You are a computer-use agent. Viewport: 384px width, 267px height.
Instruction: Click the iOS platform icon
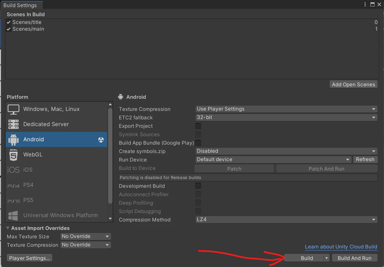(x=13, y=170)
